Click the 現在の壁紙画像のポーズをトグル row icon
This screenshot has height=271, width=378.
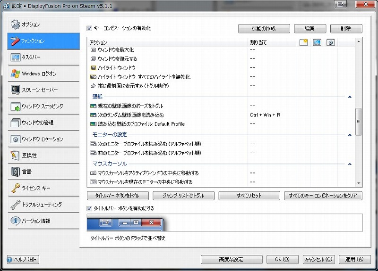[93, 106]
